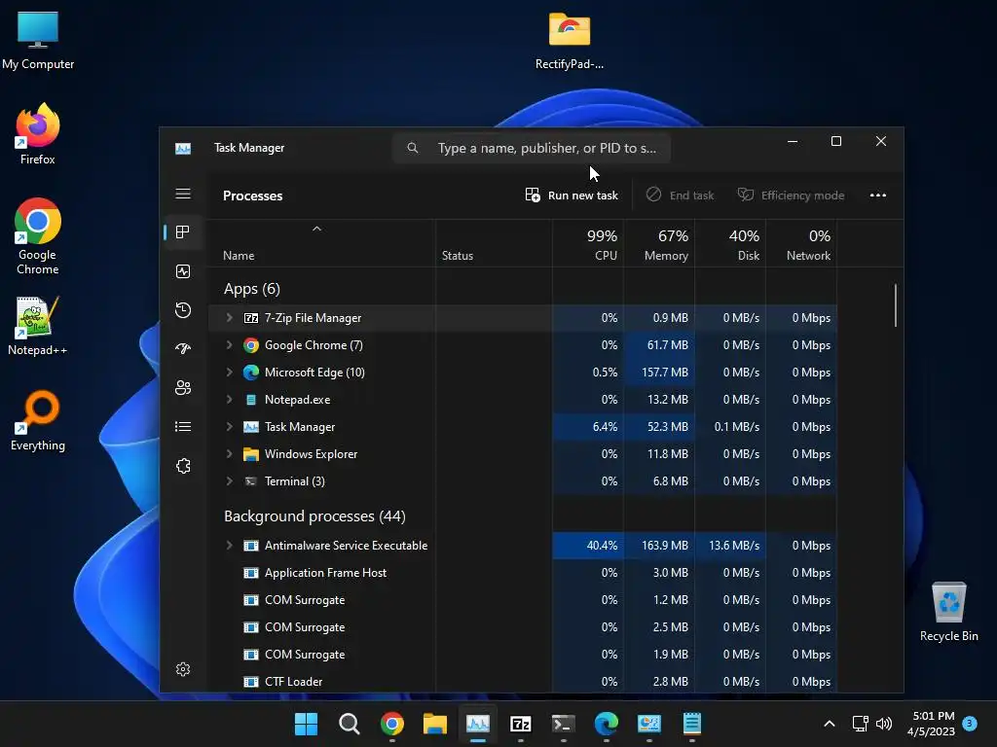Click the Apps (6) group header
The height and width of the screenshot is (747, 997).
252,289
